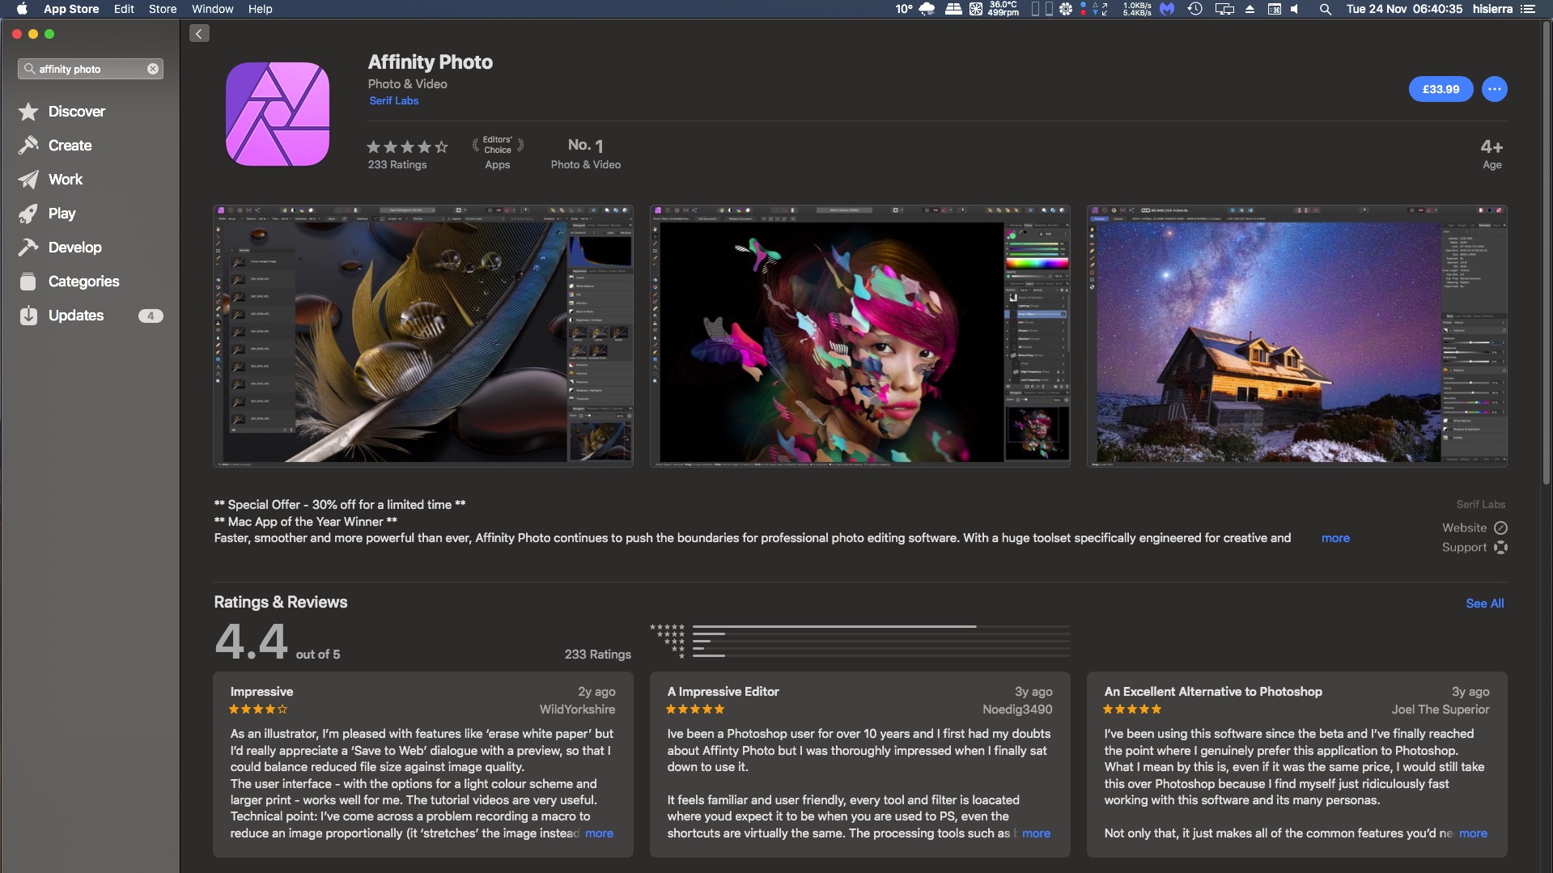This screenshot has width=1553, height=873.
Task: Open the displays mirroring menu bar icon
Action: 1224,9
